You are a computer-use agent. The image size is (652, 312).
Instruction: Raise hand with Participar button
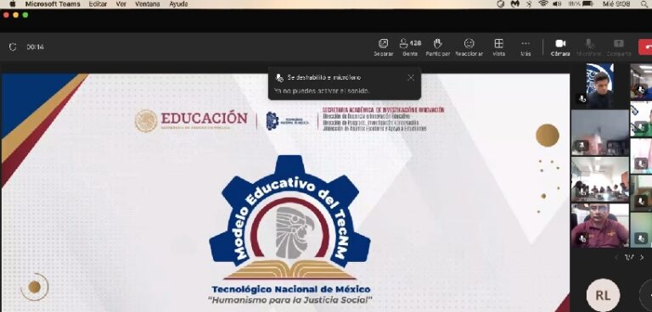[438, 47]
